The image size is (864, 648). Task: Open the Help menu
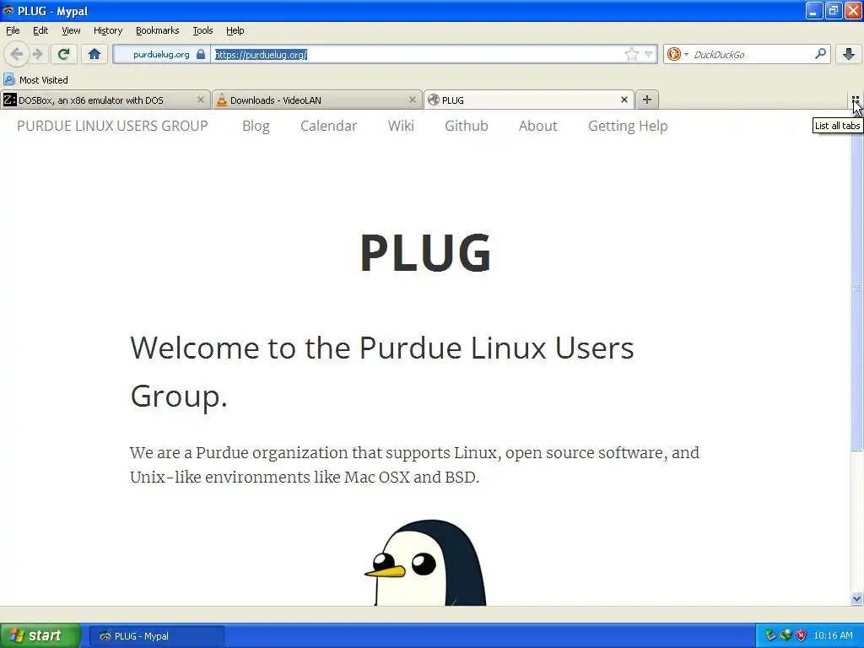(235, 30)
